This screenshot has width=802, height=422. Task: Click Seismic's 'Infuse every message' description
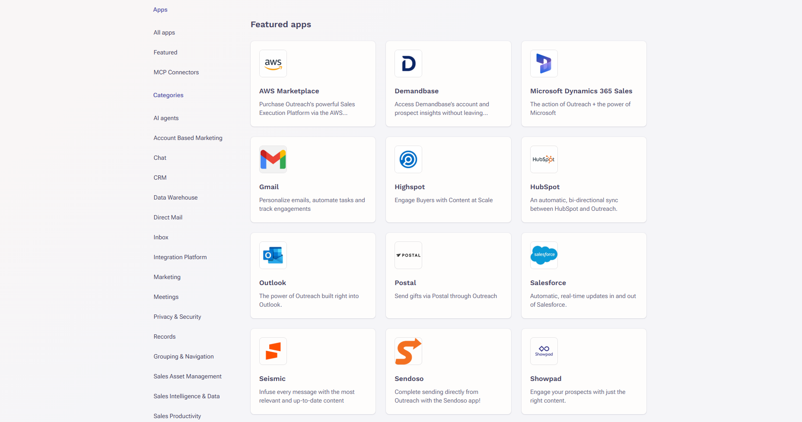pos(307,396)
